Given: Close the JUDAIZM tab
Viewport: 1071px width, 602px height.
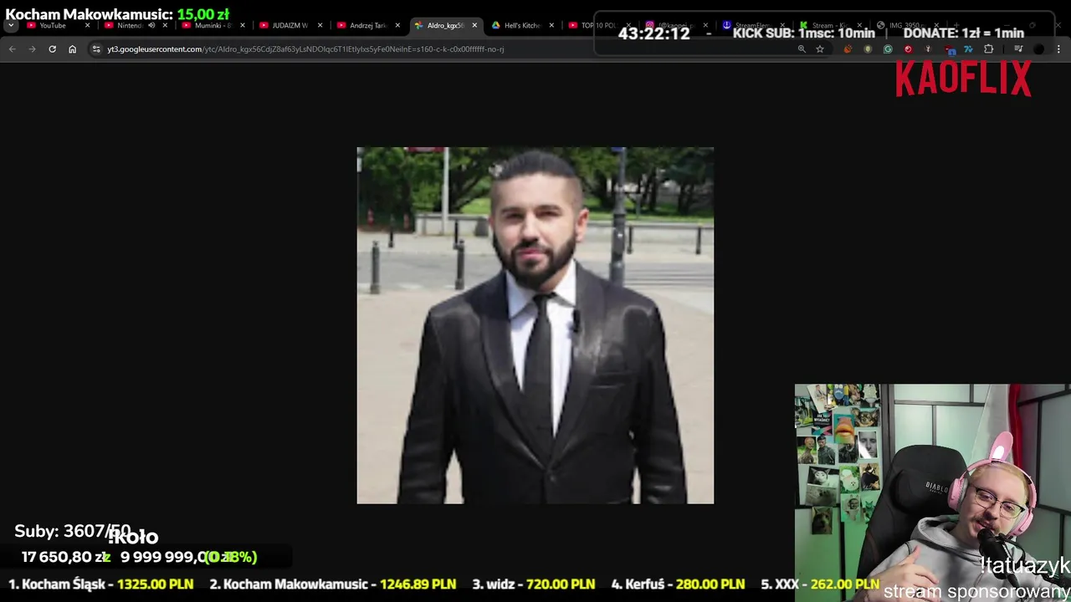Looking at the screenshot, I should pyautogui.click(x=320, y=25).
